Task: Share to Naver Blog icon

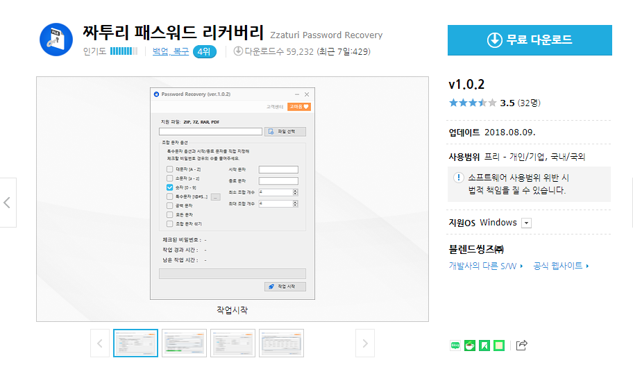Action: pyautogui.click(x=455, y=346)
